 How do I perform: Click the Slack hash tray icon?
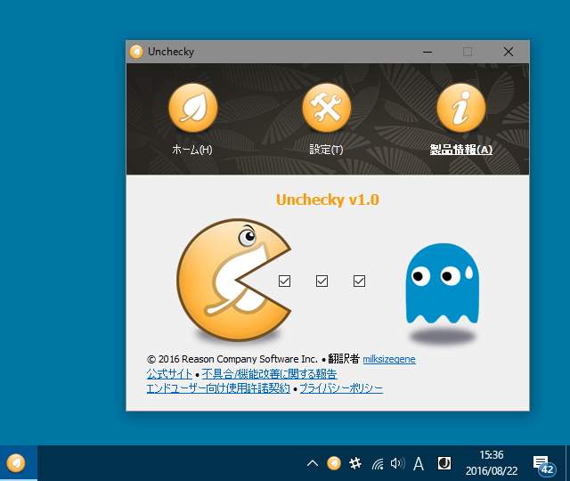click(355, 463)
